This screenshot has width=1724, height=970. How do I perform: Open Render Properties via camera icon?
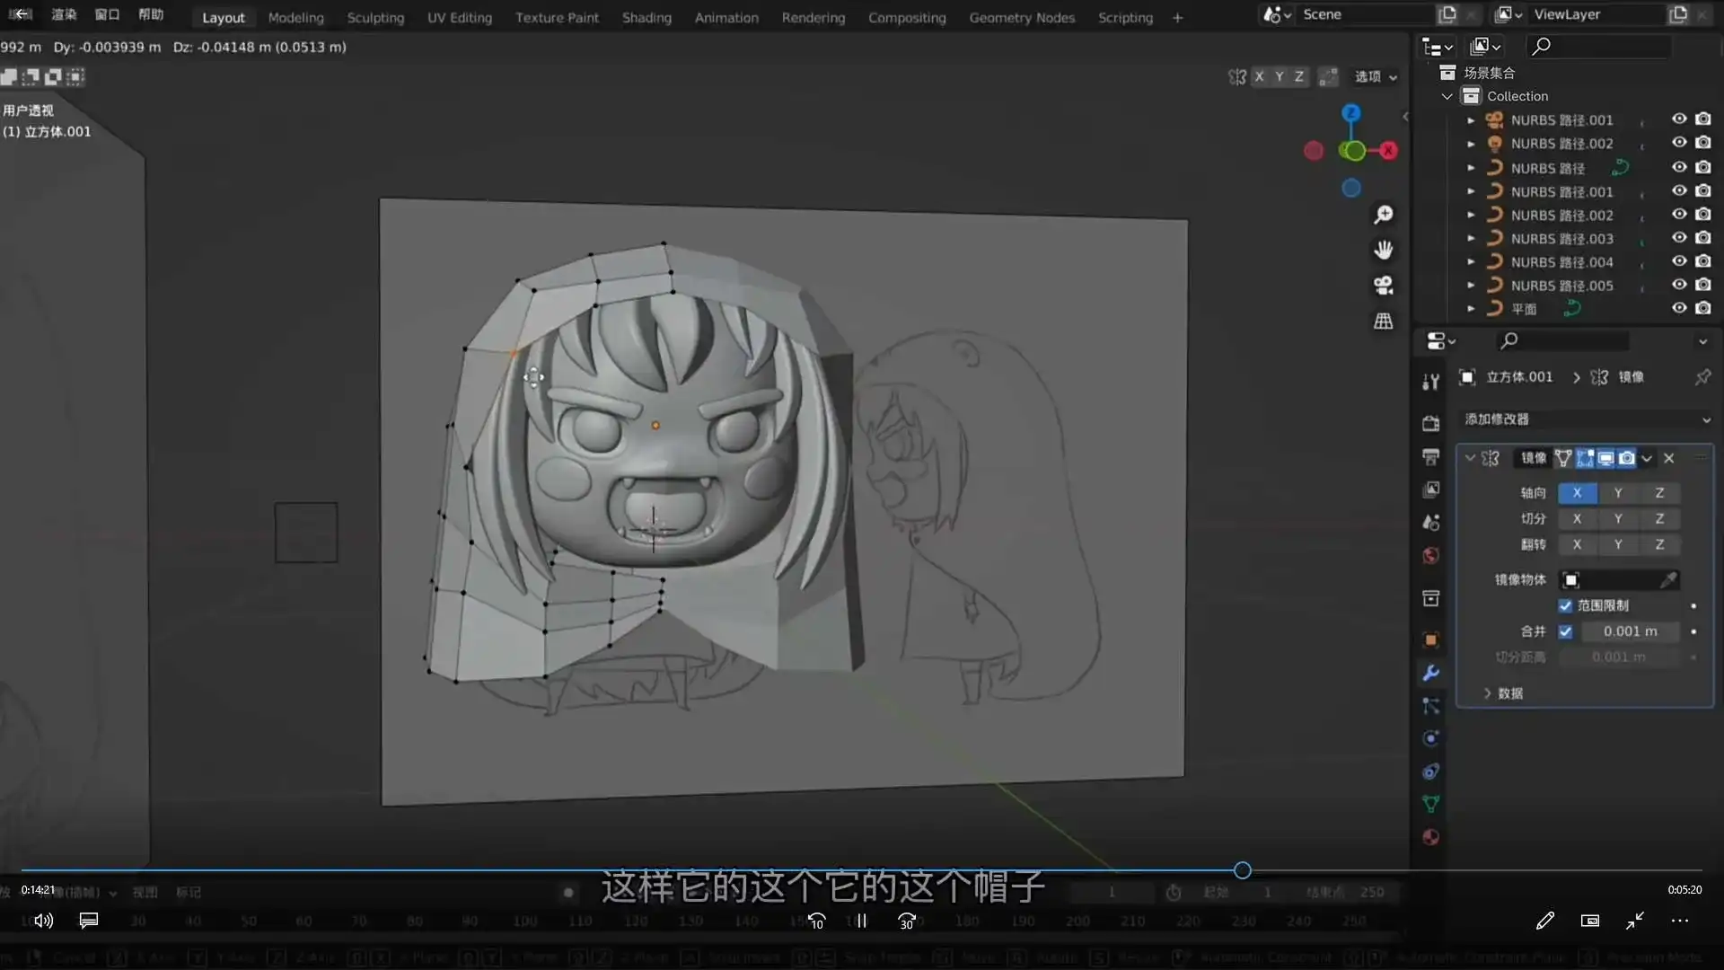click(x=1430, y=422)
